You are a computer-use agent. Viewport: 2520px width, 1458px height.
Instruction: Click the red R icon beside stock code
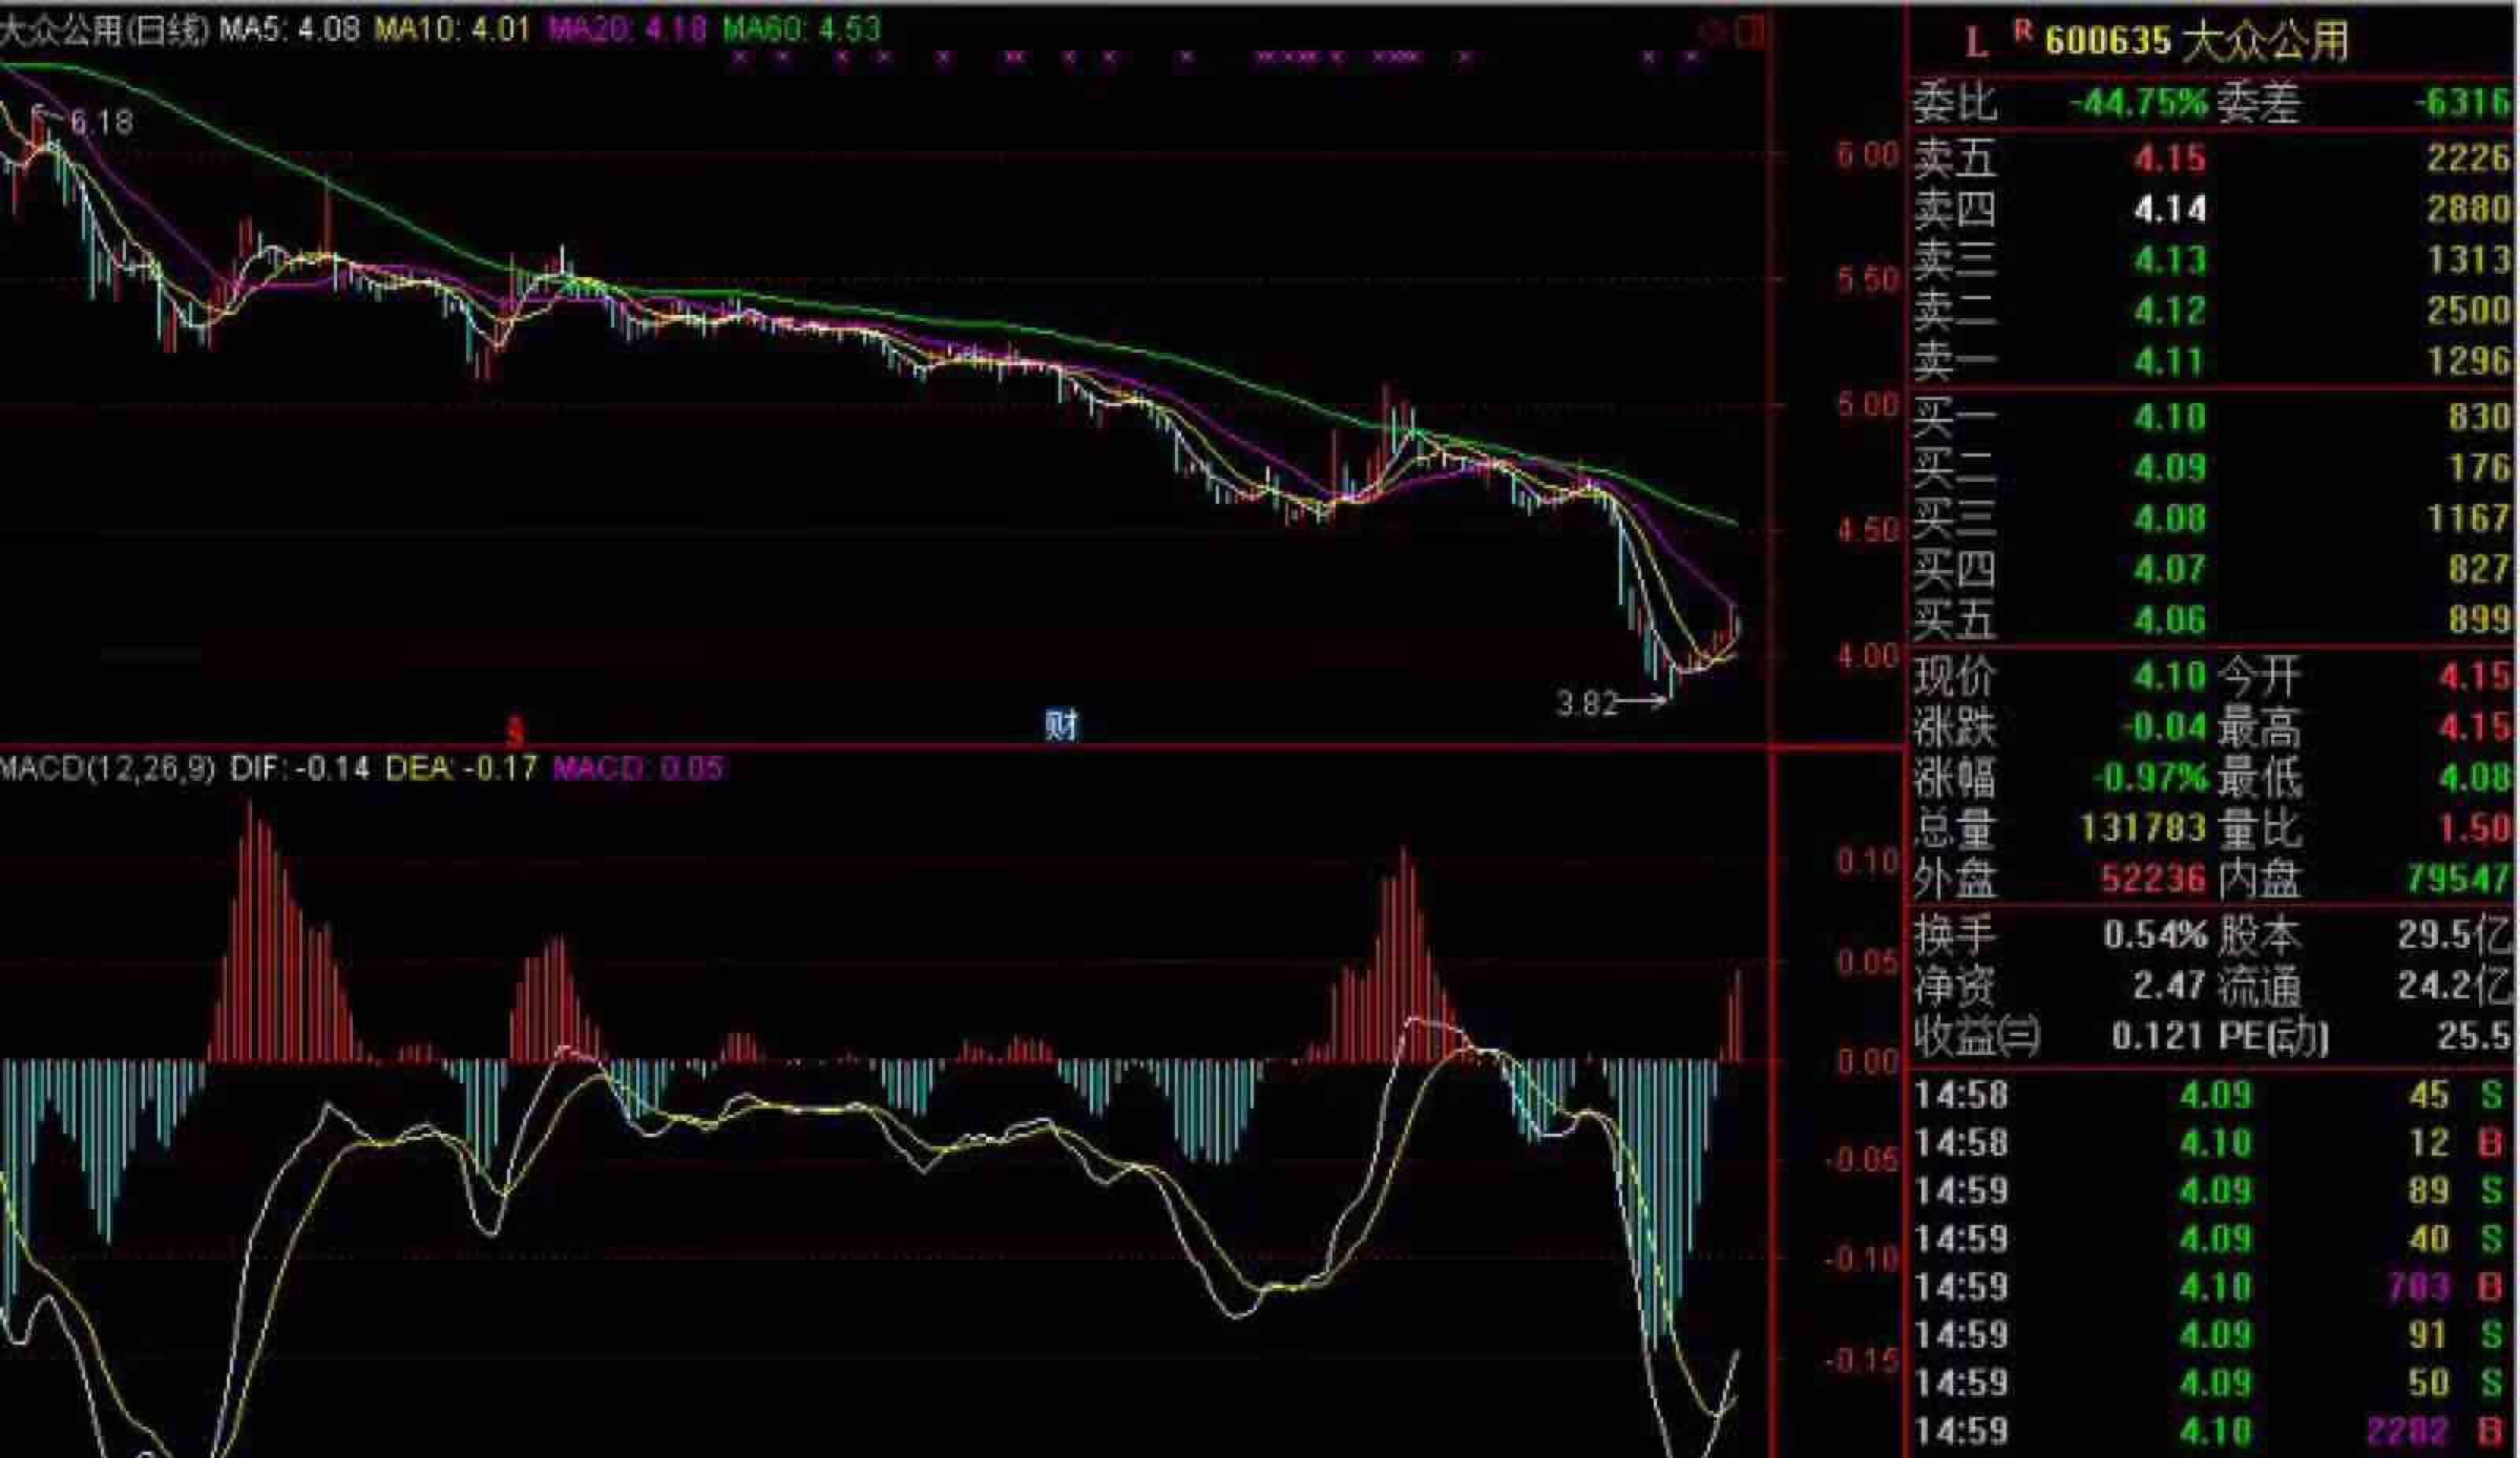pyautogui.click(x=2023, y=31)
